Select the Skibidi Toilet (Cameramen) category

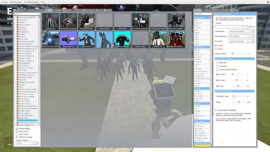(28, 120)
